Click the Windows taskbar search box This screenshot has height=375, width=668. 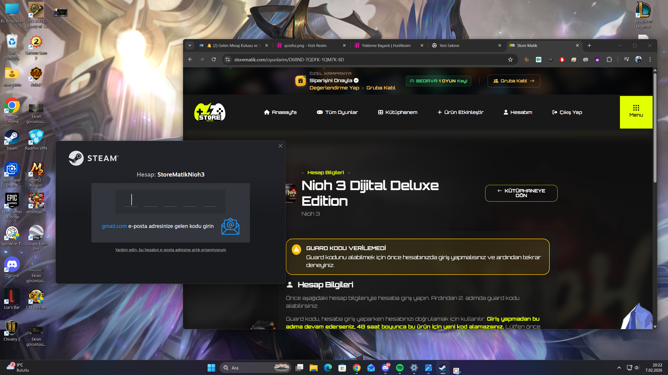tap(255, 368)
